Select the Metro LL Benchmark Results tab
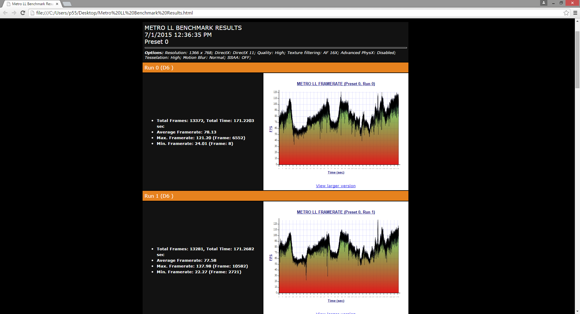The image size is (580, 314). 32,4
